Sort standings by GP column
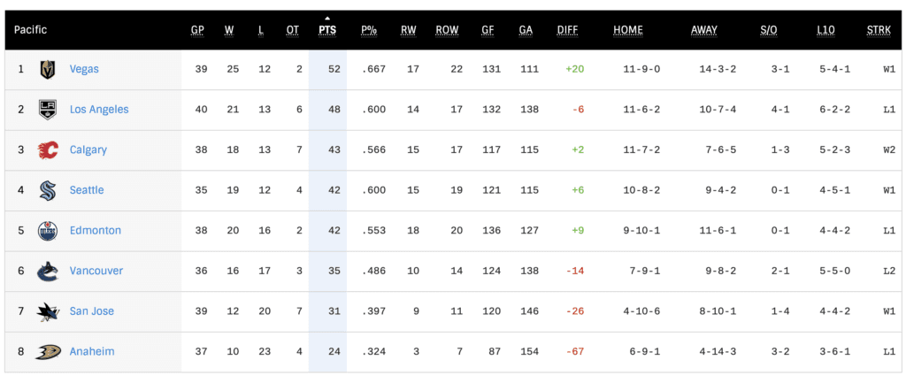 pos(197,30)
